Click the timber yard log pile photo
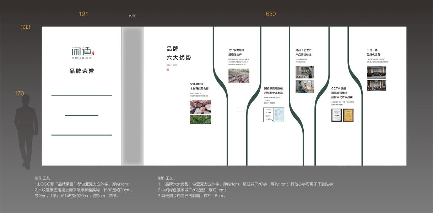Screen dimensions: 433x213 click(239, 76)
